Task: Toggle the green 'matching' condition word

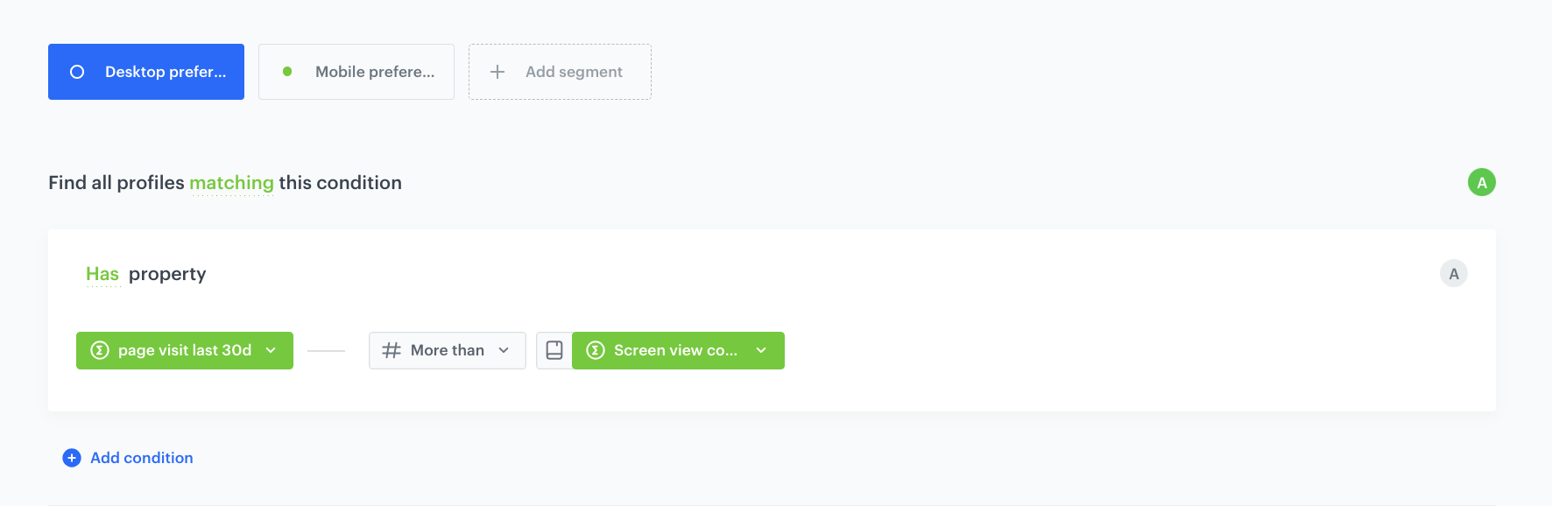Action: click(231, 183)
